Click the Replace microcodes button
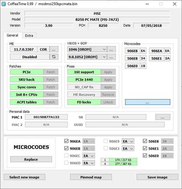This screenshot has height=189, width=182. point(31,159)
